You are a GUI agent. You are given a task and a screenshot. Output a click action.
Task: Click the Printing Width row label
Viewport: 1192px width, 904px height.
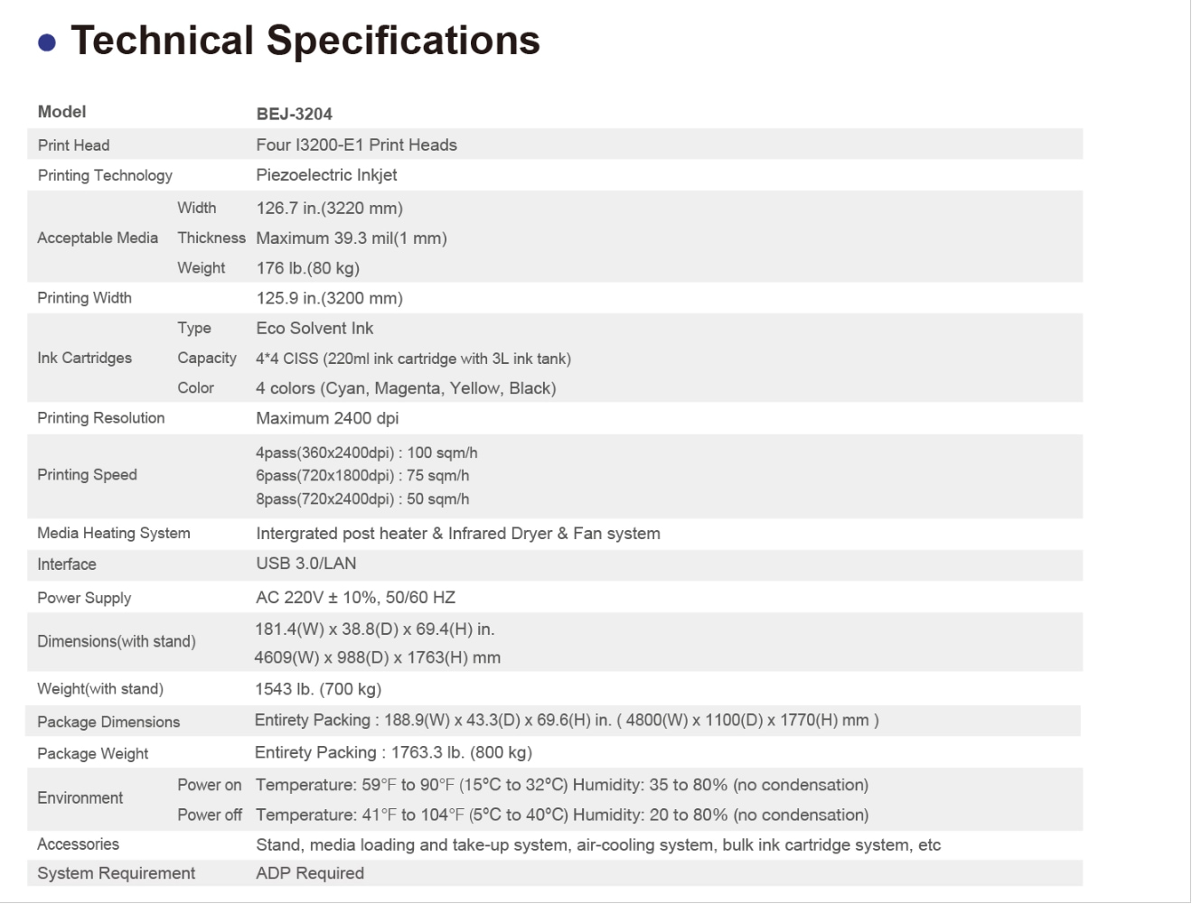[x=84, y=298]
